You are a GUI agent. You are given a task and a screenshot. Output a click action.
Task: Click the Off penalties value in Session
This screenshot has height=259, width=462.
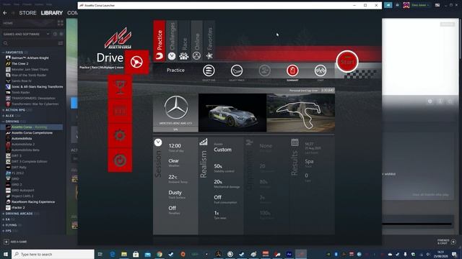[x=172, y=208]
